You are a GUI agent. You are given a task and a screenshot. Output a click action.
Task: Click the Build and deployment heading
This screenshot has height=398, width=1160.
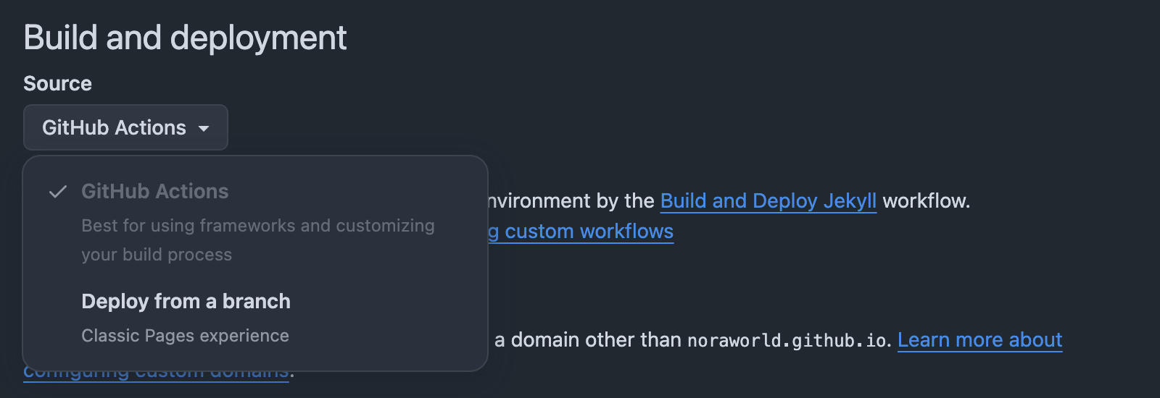(185, 38)
